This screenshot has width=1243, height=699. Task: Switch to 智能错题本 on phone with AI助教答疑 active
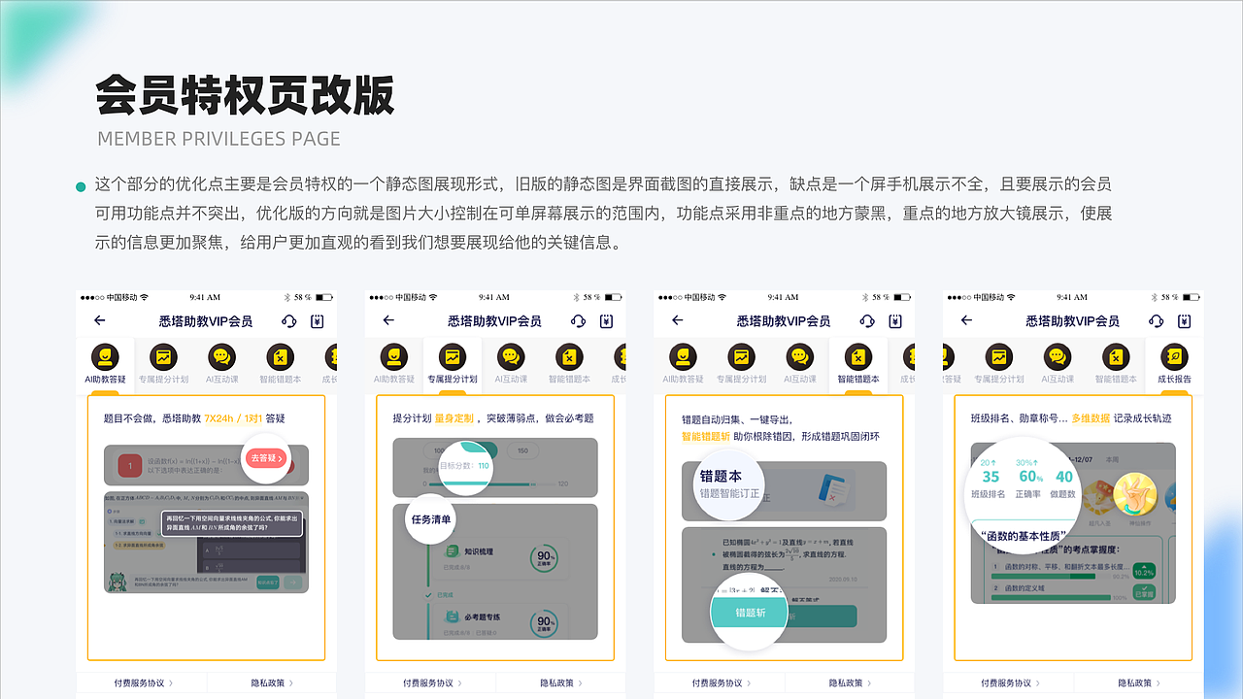(280, 365)
